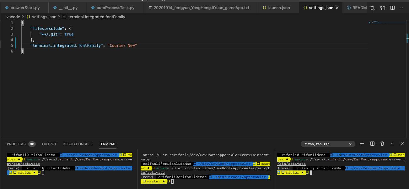Viewport: 409px width, 189px height.
Task: Show the PROBLEMS panel
Action: [16, 144]
